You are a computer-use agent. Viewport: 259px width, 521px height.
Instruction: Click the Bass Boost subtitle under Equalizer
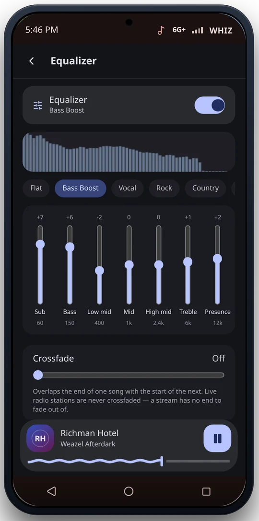pos(67,110)
